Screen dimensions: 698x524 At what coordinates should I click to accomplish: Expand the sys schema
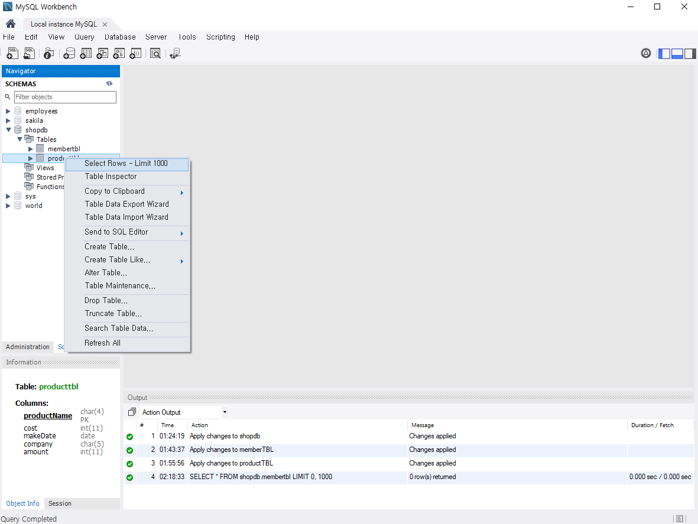pos(8,196)
